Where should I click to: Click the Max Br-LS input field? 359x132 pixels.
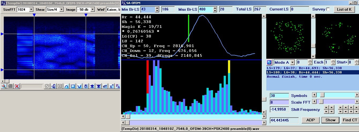click(x=206, y=9)
